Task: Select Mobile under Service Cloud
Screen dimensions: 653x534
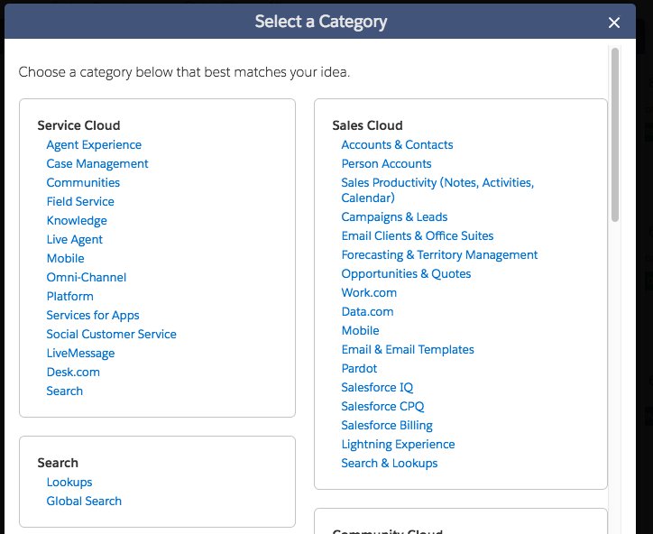Action: pos(65,258)
